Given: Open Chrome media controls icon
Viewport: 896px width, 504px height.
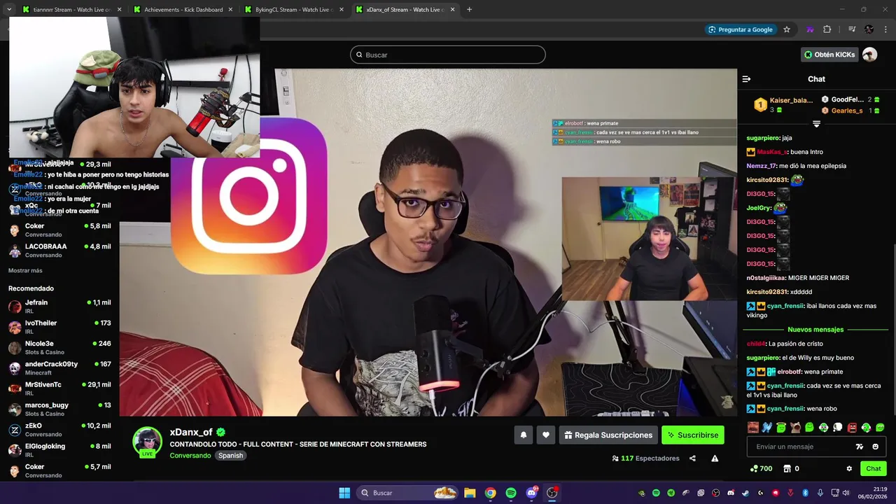Looking at the screenshot, I should click(x=852, y=29).
